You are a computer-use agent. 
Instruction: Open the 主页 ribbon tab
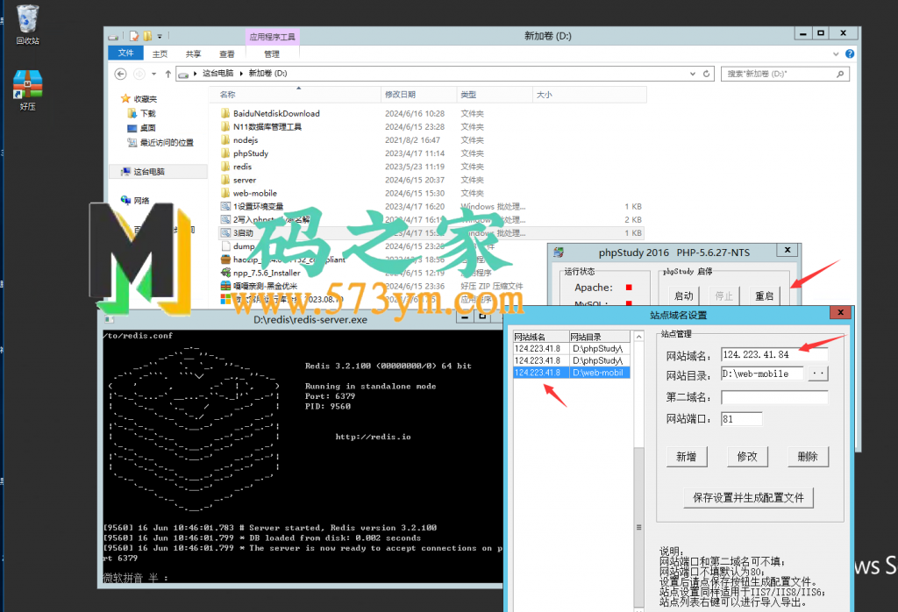click(160, 53)
